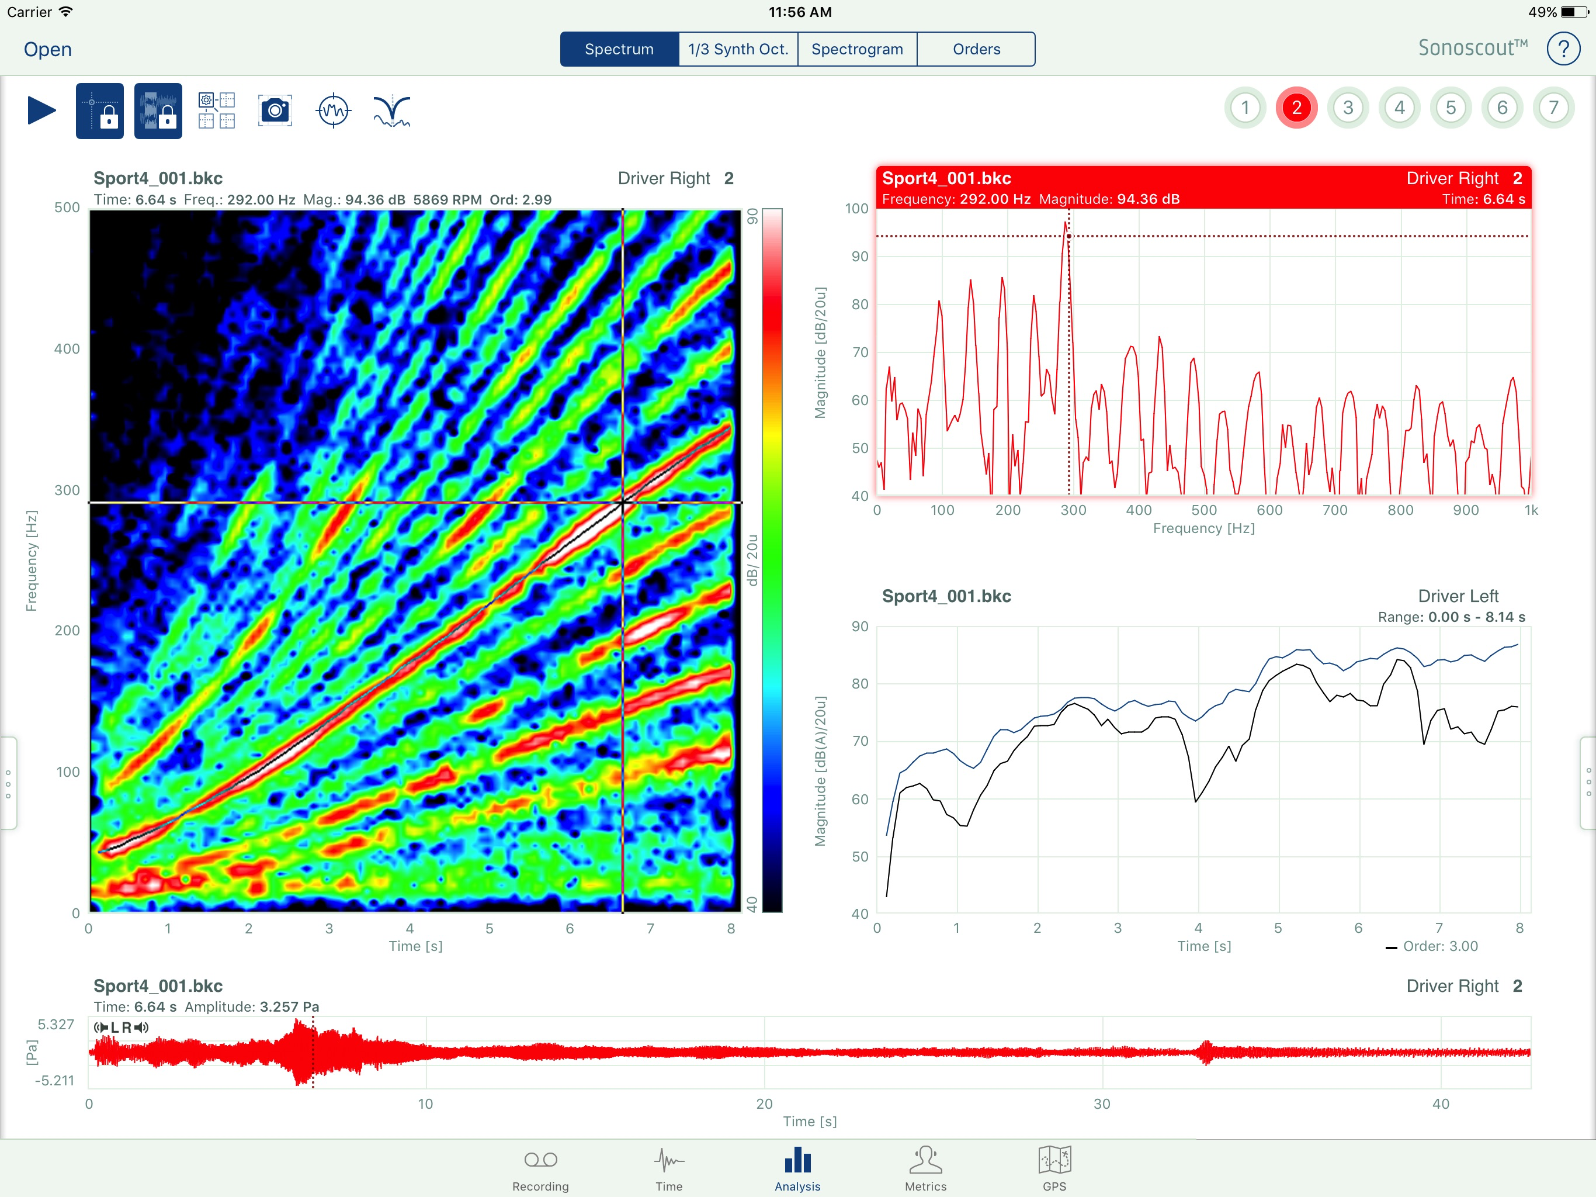The image size is (1596, 1197).
Task: Take a snapshot with the camera icon
Action: coord(275,110)
